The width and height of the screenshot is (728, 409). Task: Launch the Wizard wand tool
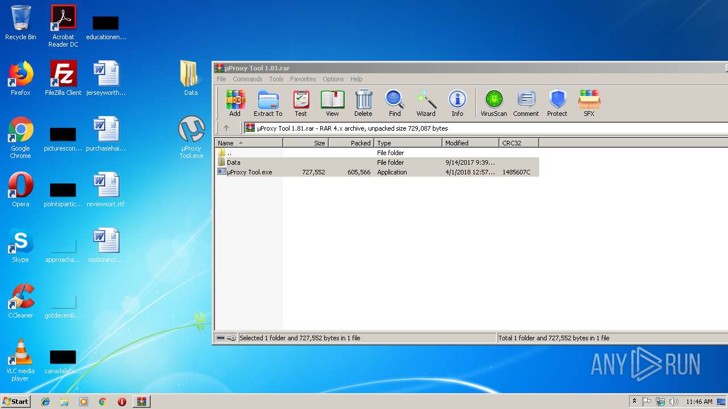426,103
